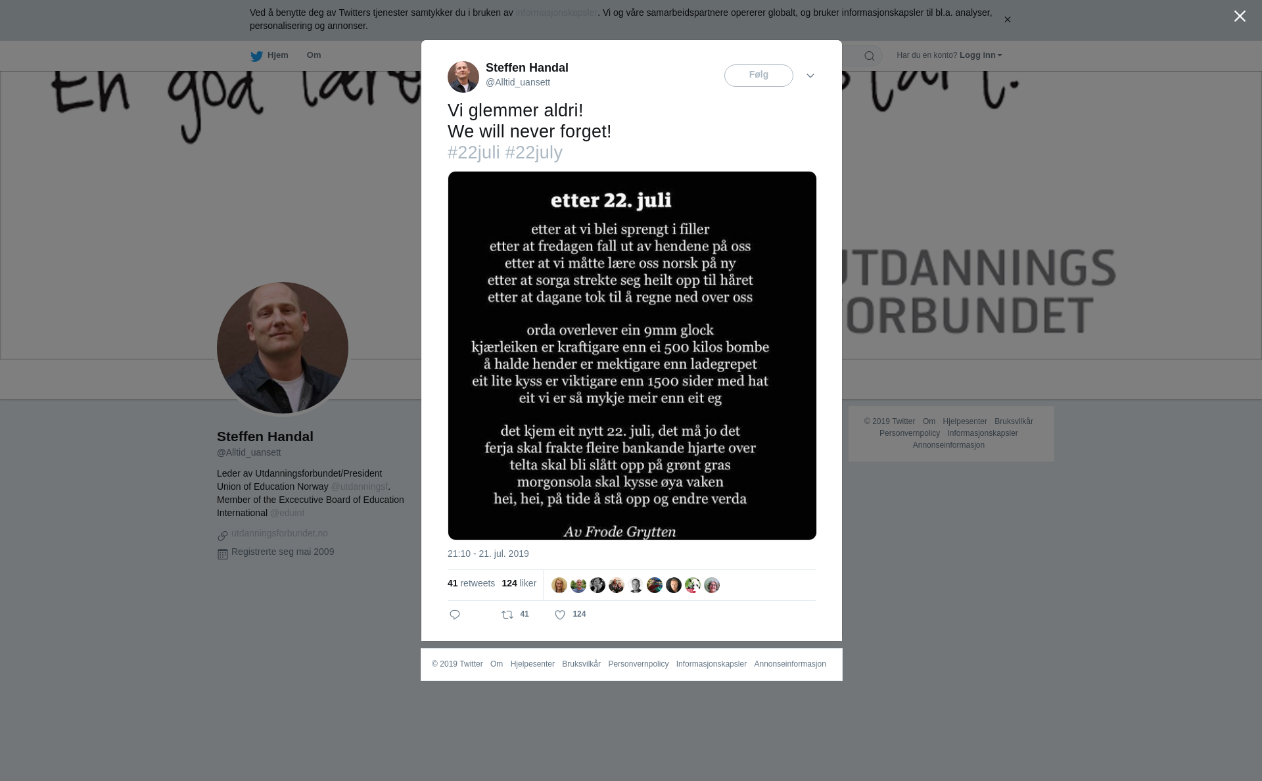Open the Om menu item in the top bar
Screen dimensions: 1262x781
point(314,55)
